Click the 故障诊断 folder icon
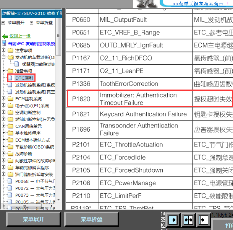Screen dimensions: 233x230 pos(10,153)
